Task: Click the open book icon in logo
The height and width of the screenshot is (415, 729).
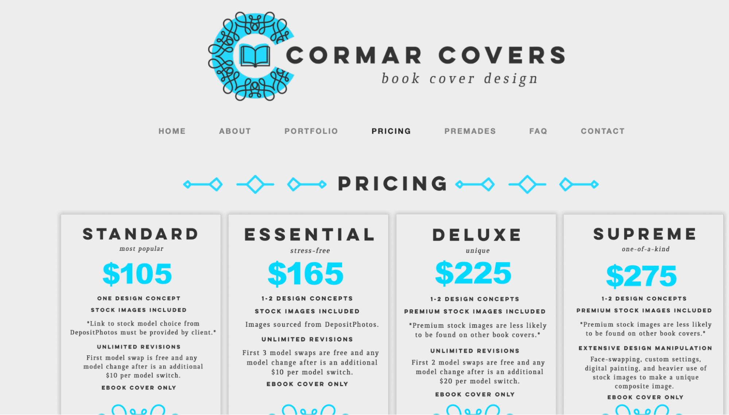Action: [252, 56]
